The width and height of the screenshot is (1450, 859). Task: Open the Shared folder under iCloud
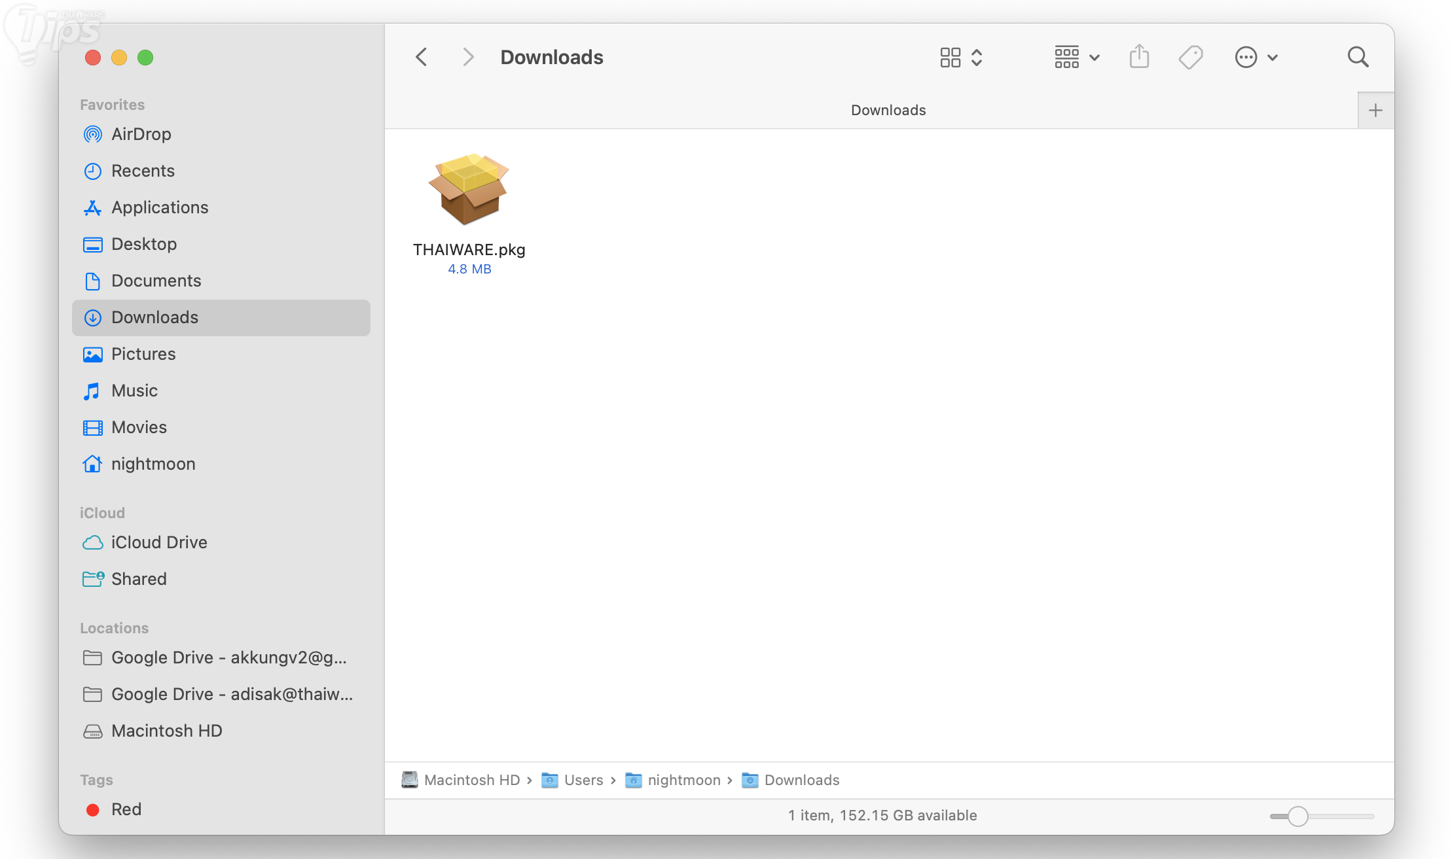click(138, 579)
